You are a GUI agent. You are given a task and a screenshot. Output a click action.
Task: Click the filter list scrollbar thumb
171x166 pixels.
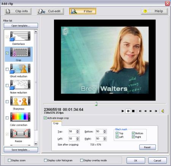click(x=36, y=82)
